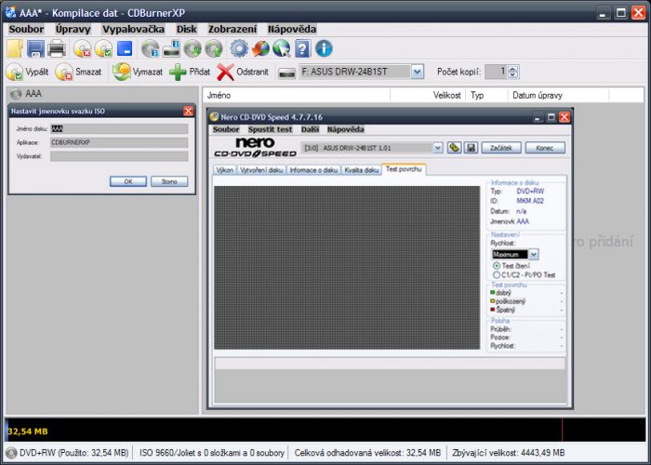
Task: Open the Zobrazení menu
Action: 232,29
